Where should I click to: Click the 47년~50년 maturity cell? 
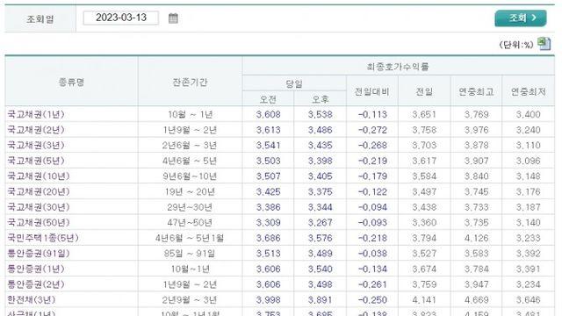190,222
